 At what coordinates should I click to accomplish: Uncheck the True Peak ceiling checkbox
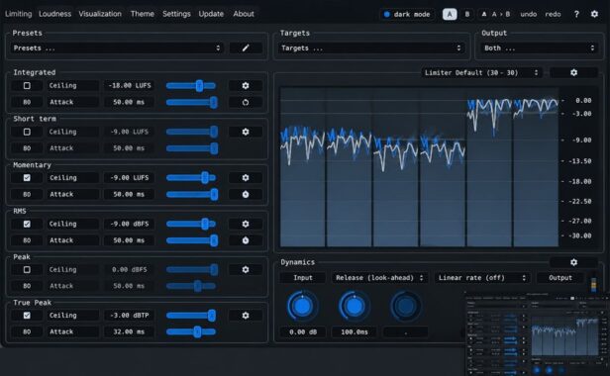27,316
